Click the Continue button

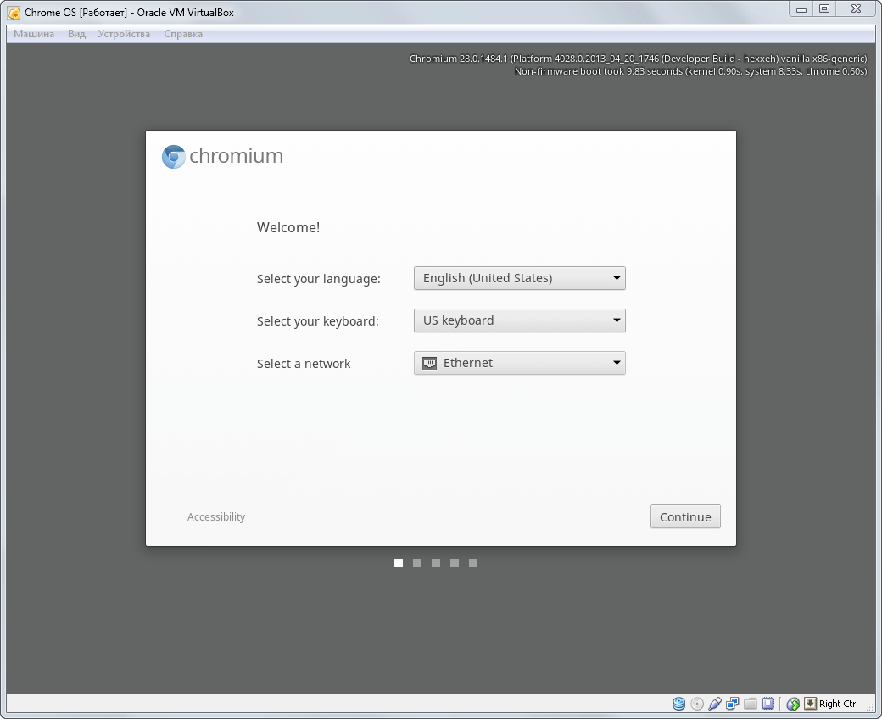click(x=685, y=516)
